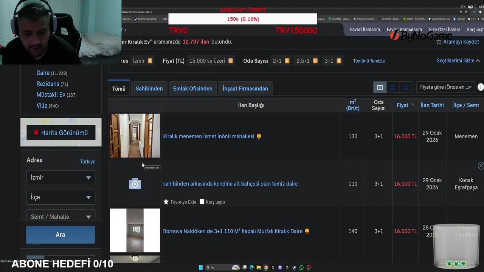Open Size Özel İlanlar in the top menu

(445, 29)
